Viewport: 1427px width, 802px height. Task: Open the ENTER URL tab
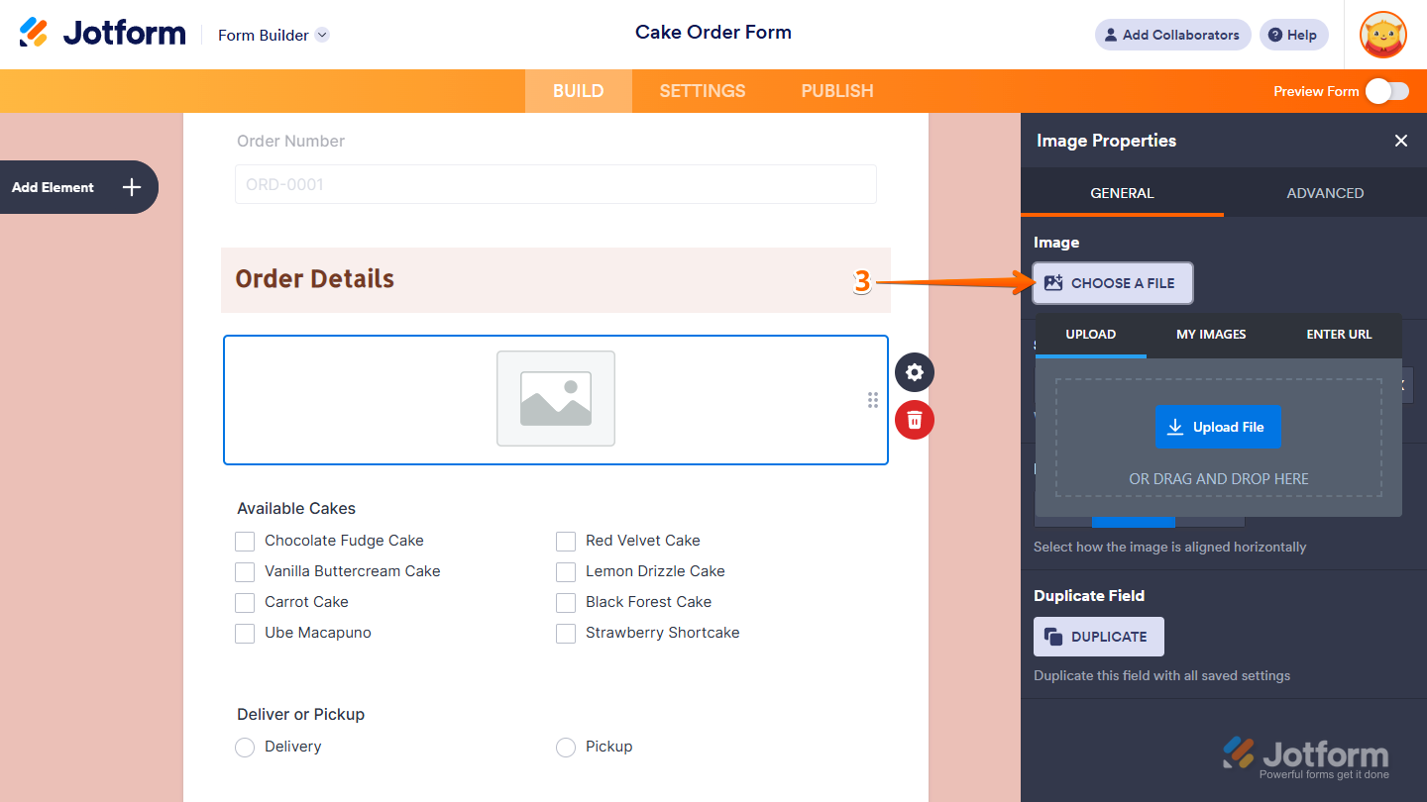point(1339,335)
